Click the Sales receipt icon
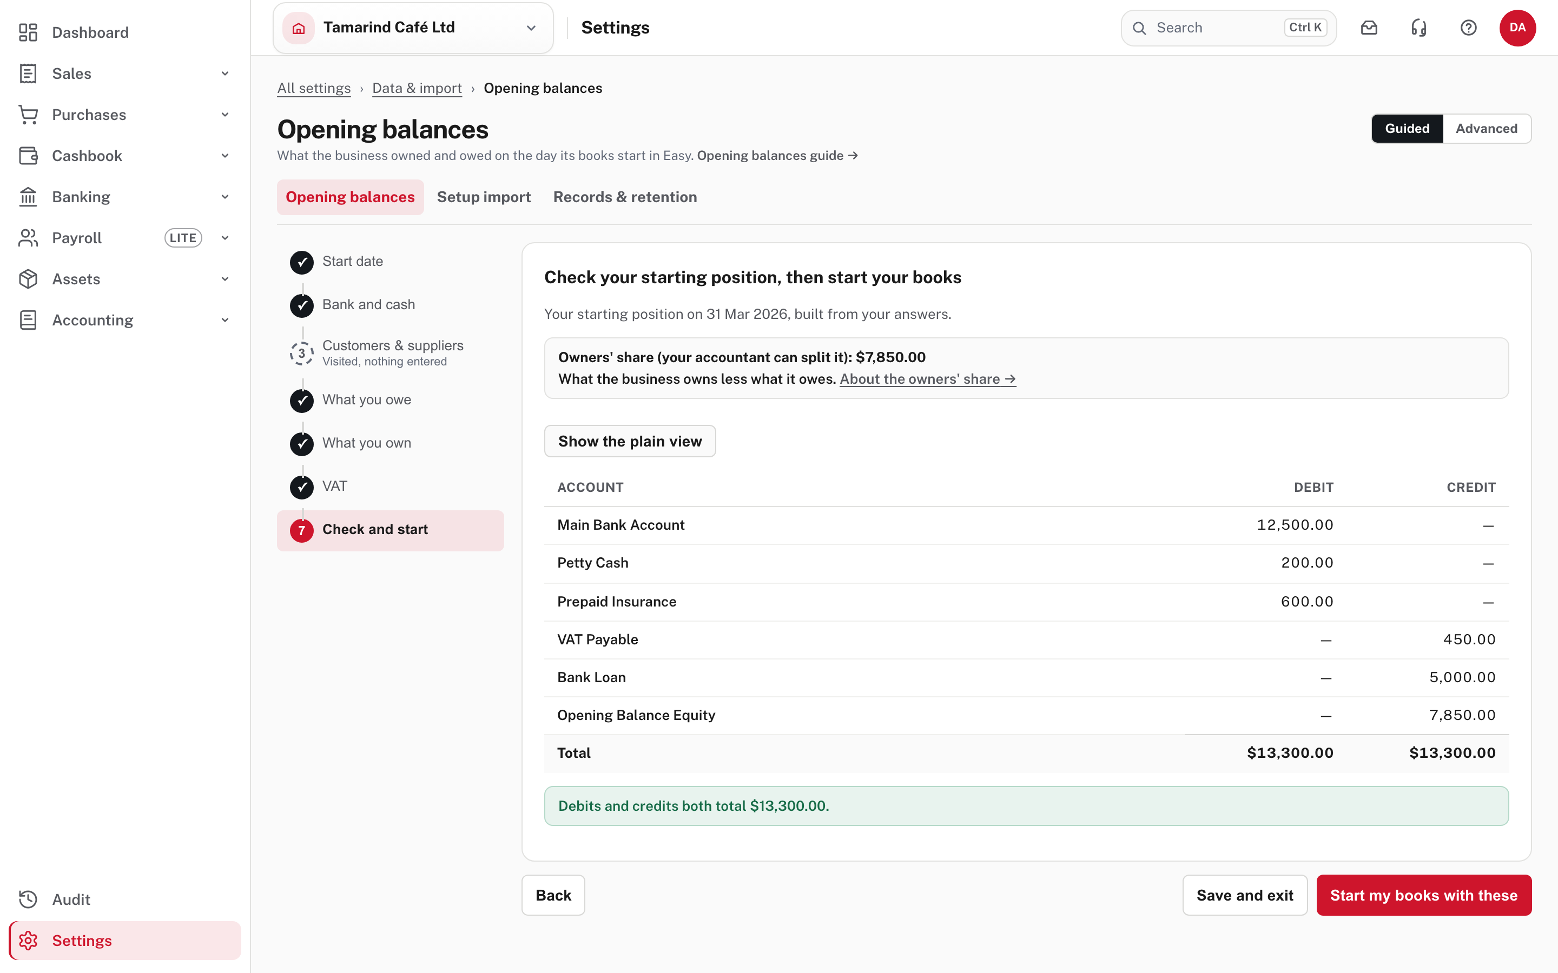This screenshot has width=1558, height=973. click(28, 74)
